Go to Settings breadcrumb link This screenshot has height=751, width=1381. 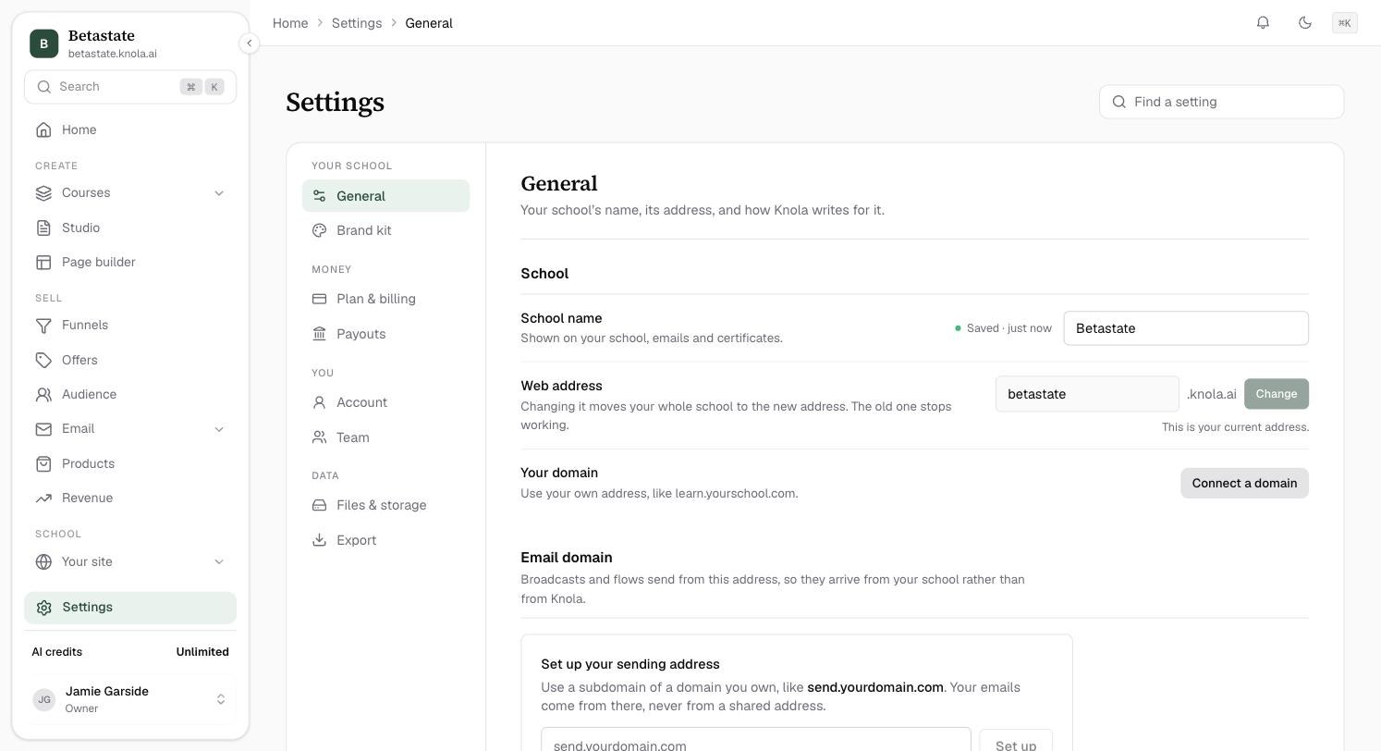click(357, 23)
